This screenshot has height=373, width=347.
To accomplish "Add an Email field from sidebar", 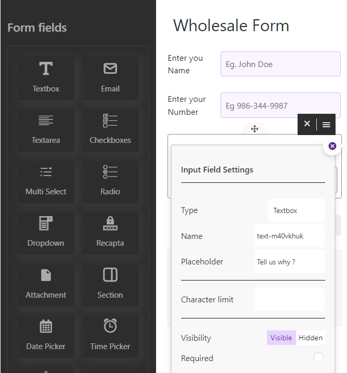I will coord(110,77).
